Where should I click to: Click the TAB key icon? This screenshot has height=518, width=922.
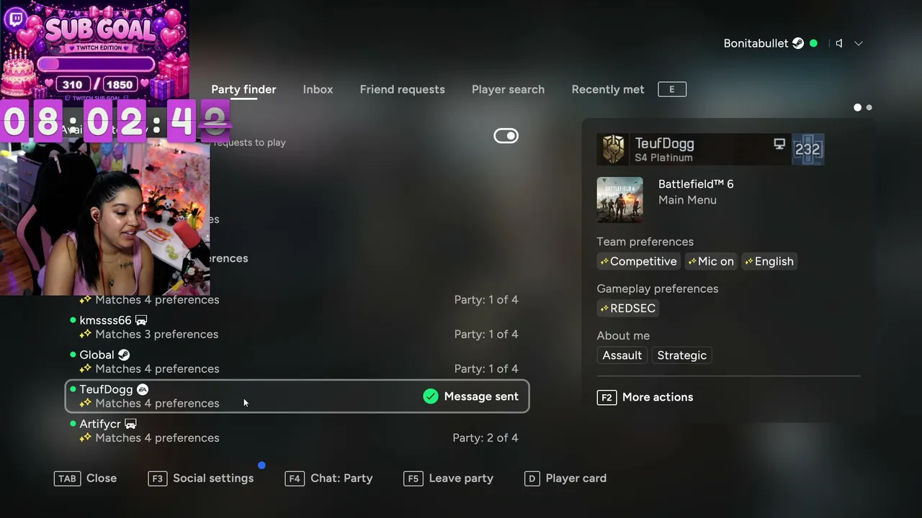(67, 478)
